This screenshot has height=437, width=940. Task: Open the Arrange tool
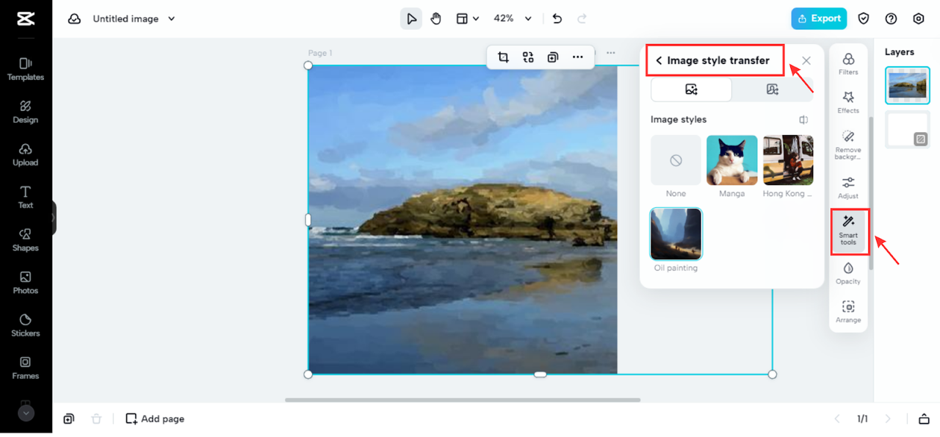tap(848, 311)
